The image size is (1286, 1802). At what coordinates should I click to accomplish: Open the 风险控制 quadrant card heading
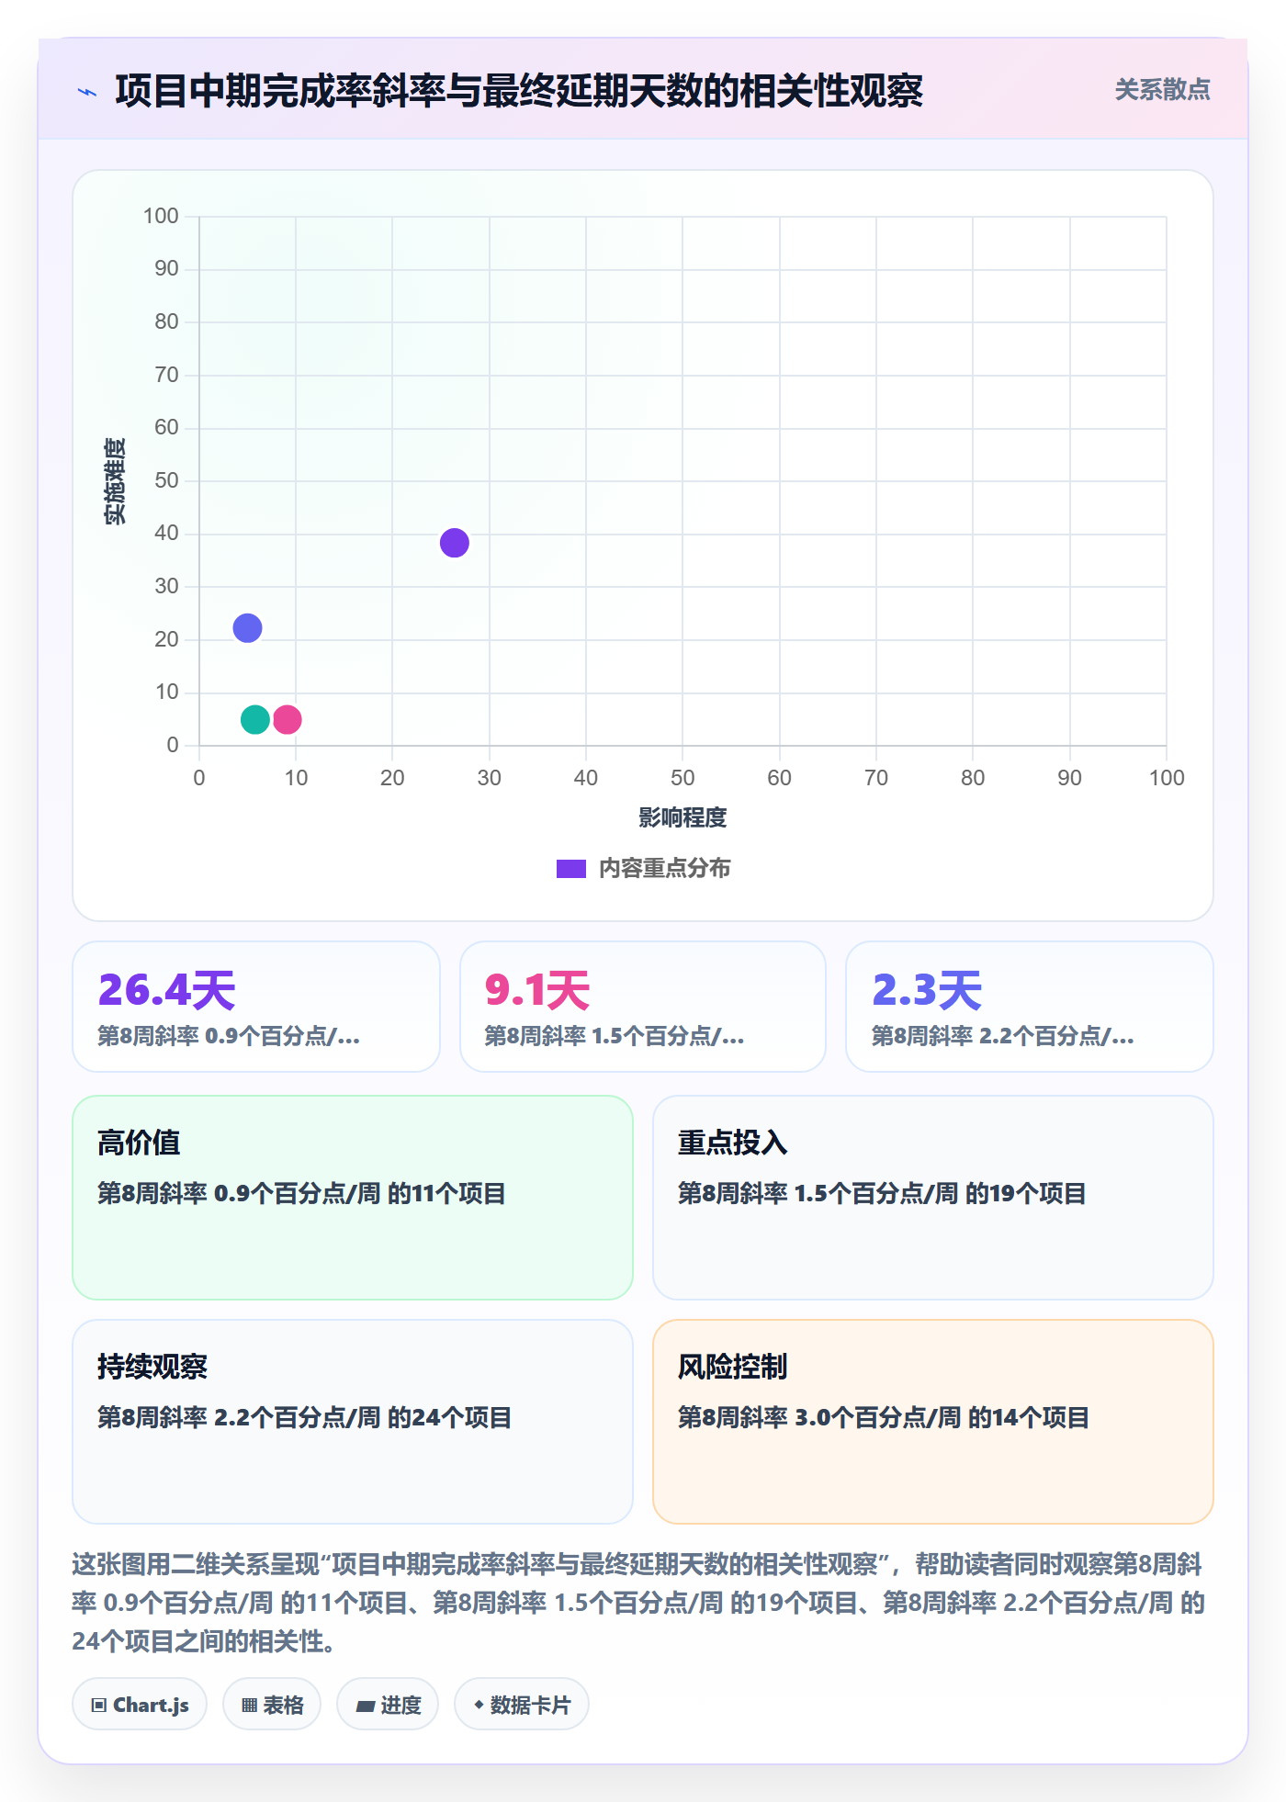733,1367
